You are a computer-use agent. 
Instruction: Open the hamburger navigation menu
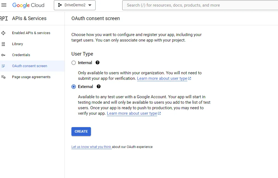(x=4, y=5)
